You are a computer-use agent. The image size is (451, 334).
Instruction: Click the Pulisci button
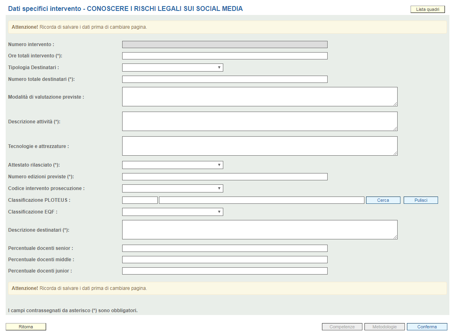pos(421,200)
